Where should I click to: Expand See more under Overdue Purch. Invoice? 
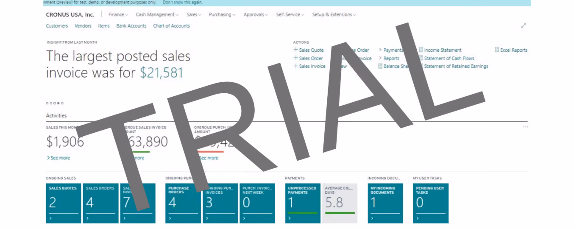point(208,158)
